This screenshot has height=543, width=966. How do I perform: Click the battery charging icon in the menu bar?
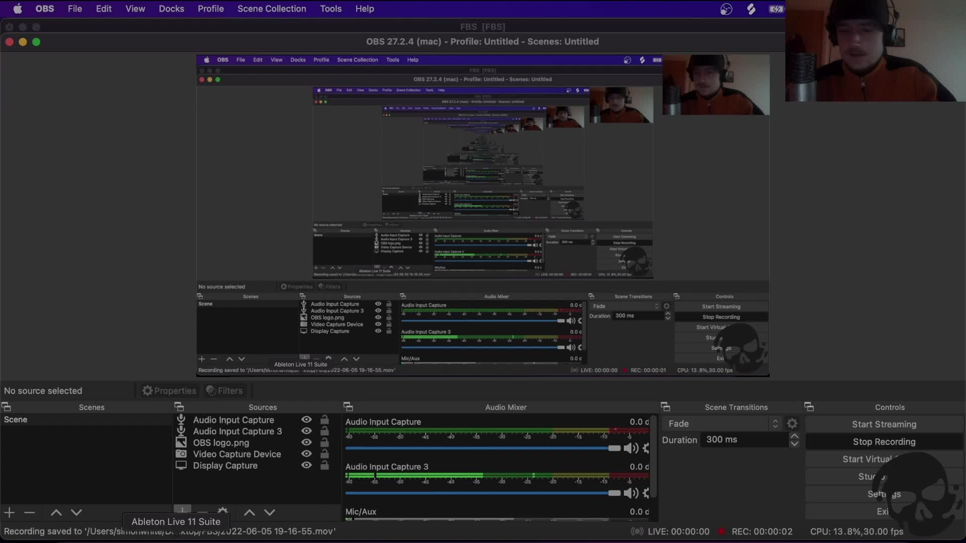[x=776, y=9]
